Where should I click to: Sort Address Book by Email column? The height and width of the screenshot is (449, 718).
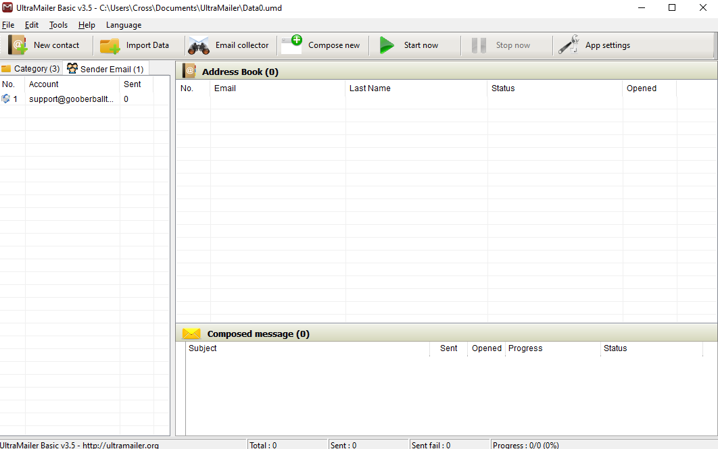[x=277, y=88]
